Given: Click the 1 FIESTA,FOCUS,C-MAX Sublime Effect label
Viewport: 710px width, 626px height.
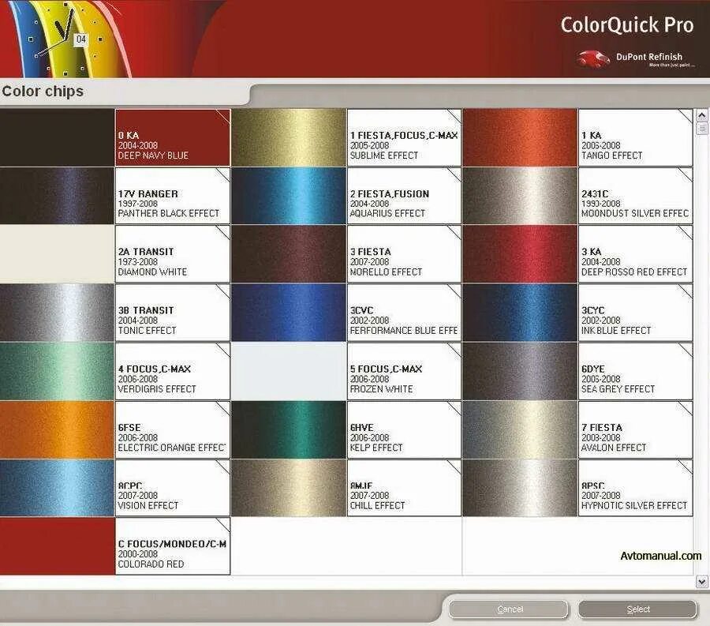Looking at the screenshot, I should (405, 137).
